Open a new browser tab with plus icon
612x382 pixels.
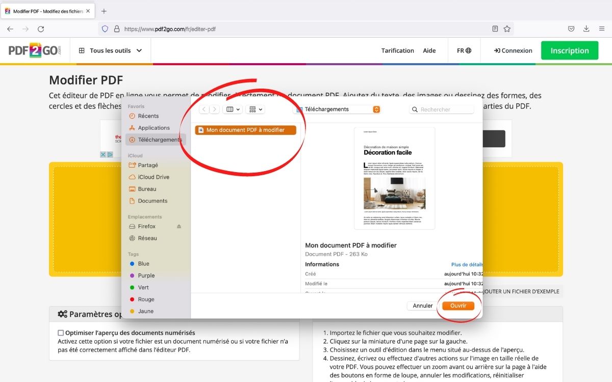coord(104,11)
